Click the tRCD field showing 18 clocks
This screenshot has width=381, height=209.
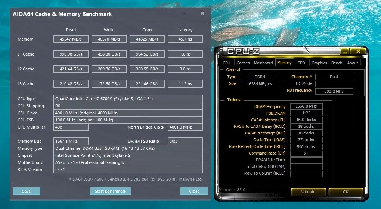(306, 126)
